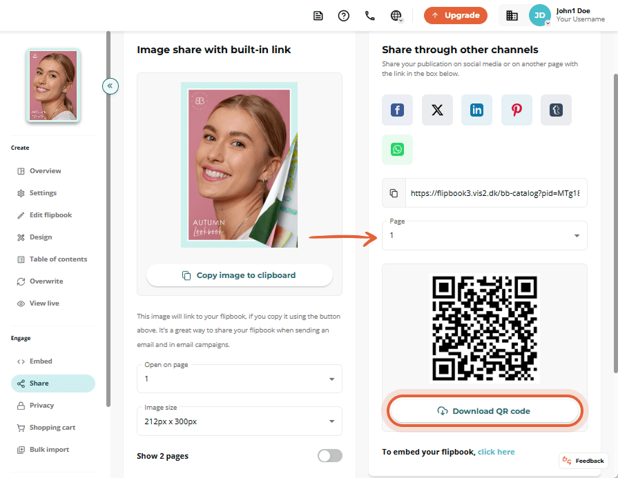Open the help question mark icon
Viewport: 618px width, 478px height.
point(344,16)
